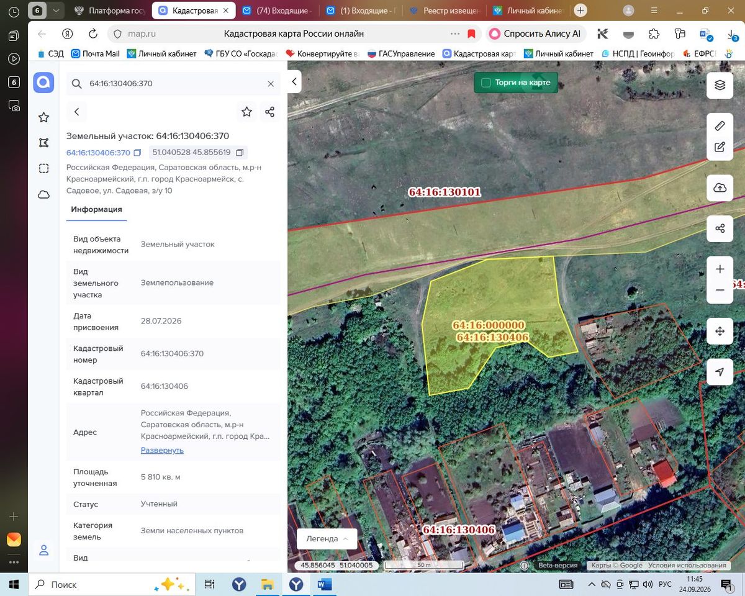The image size is (745, 596).
Task: Copy the cadastral number 64:16:130406:370
Action: pos(137,153)
